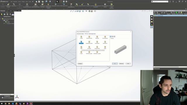This screenshot has height=105, width=187.
Task: Select the Rechteckrohr template in the dialog
Action: pyautogui.click(x=105, y=42)
